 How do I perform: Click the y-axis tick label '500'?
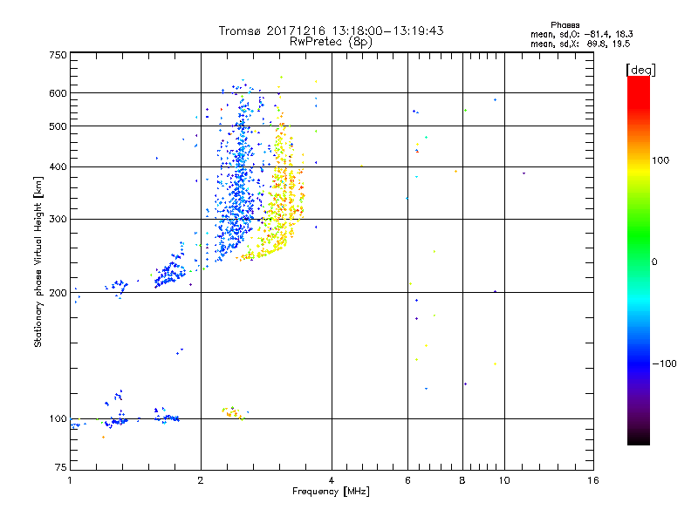pyautogui.click(x=58, y=126)
